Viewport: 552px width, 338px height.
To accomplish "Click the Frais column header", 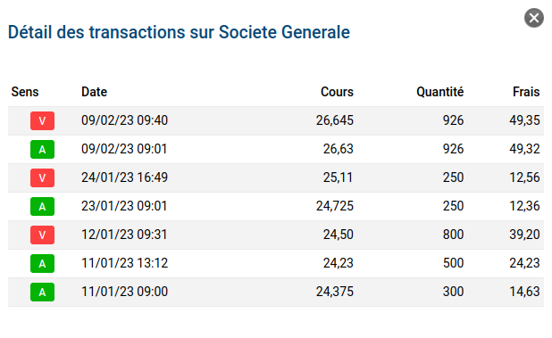I will 526,92.
